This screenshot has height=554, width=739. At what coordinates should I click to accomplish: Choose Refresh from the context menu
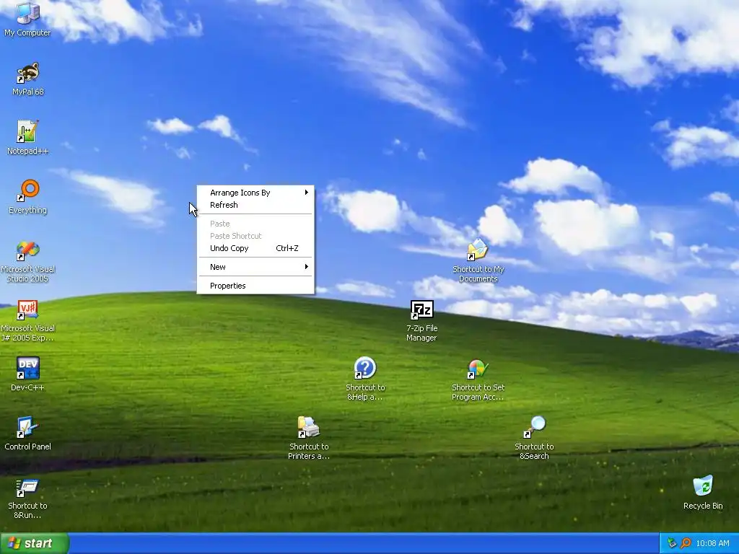coord(255,205)
